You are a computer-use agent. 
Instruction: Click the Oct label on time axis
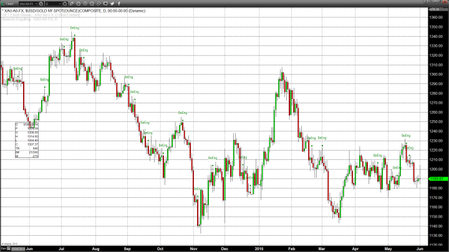pos(160,249)
